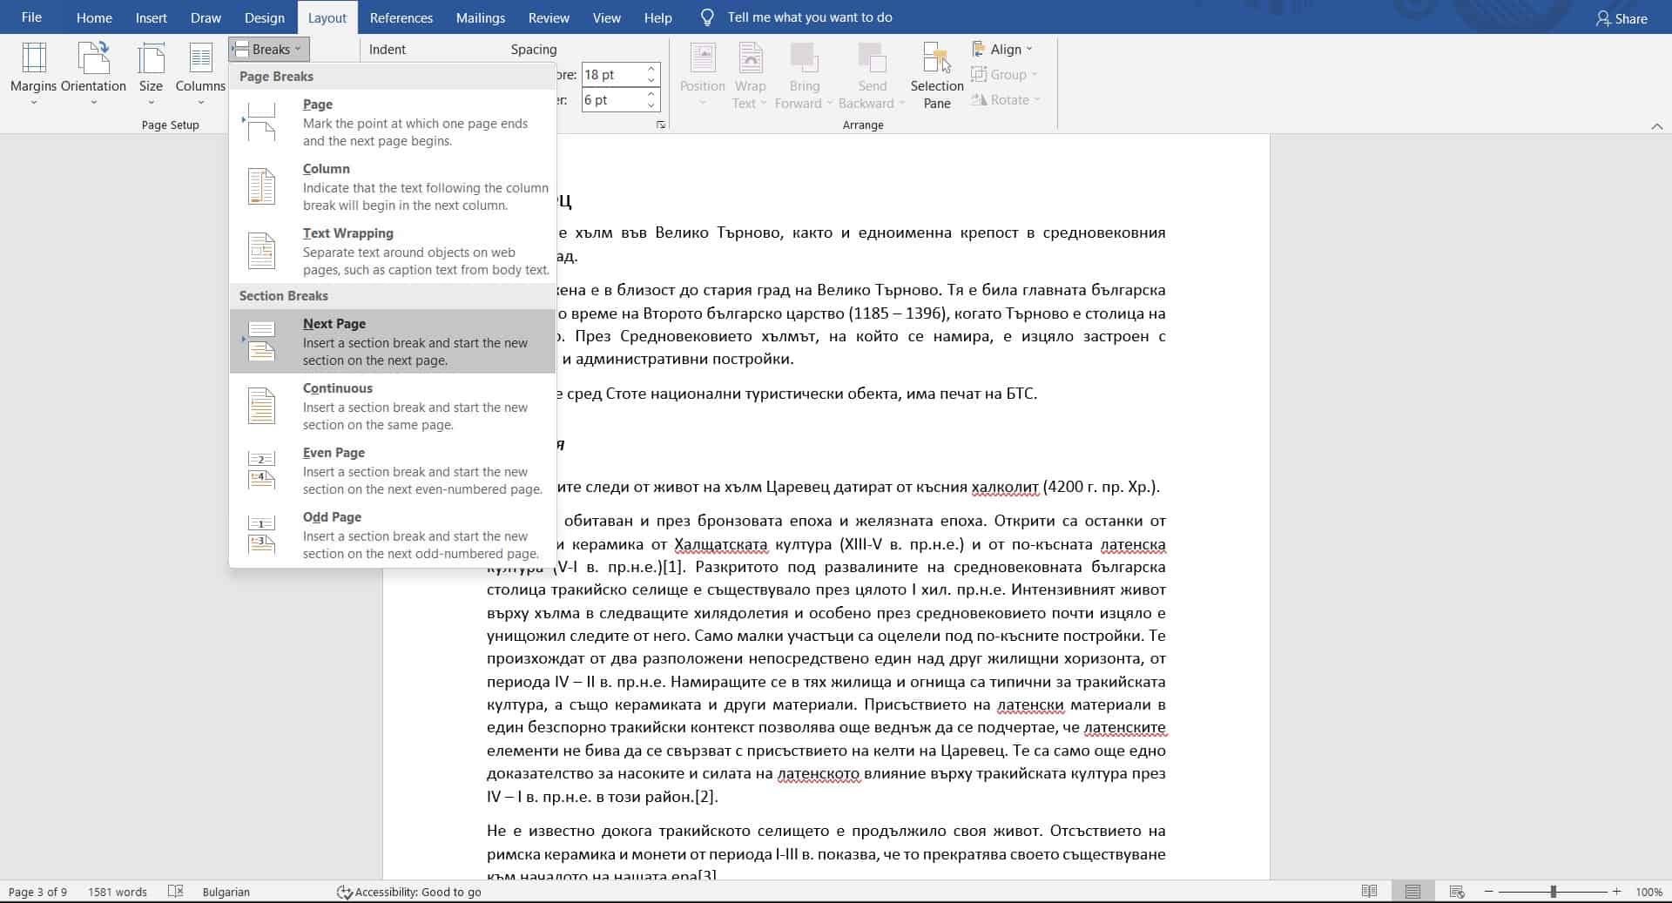Click the Page break icon
This screenshot has width=1672, height=903.
260,122
